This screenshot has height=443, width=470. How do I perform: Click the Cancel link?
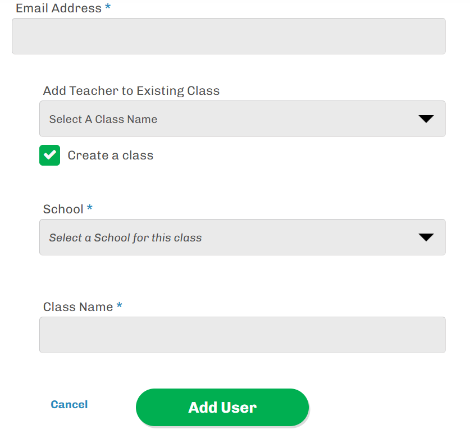[x=69, y=405]
